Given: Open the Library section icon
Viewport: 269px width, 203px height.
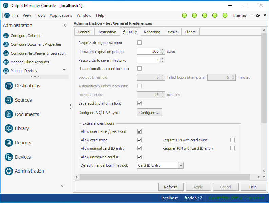Looking at the screenshot, I should pos(9,128).
